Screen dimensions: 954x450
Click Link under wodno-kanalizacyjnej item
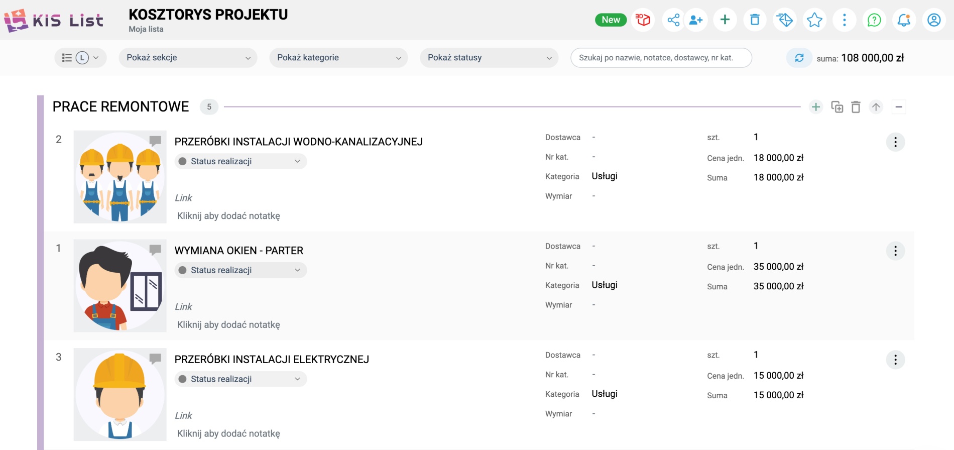click(x=183, y=198)
